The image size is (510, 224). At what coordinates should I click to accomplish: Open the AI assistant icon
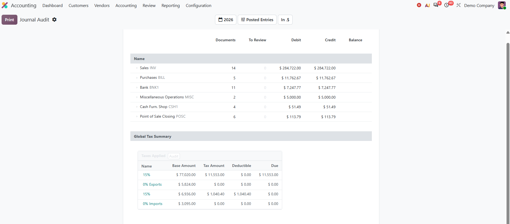tap(427, 5)
